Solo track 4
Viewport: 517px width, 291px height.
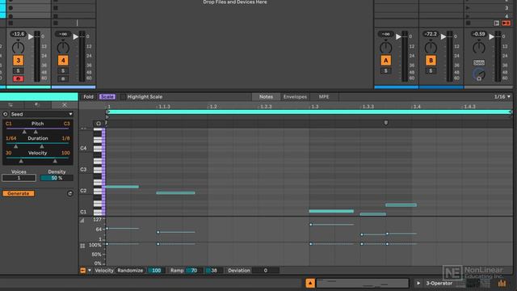(x=63, y=70)
